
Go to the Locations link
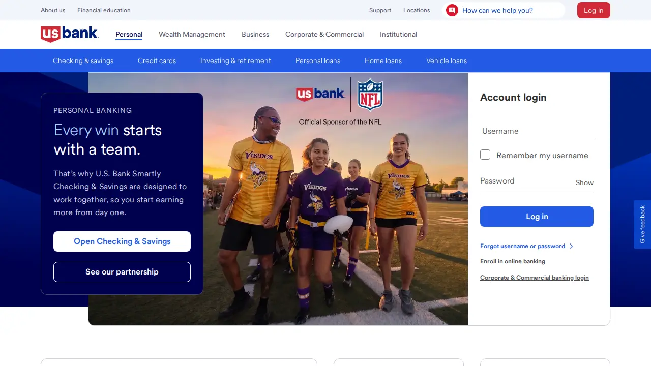[417, 10]
